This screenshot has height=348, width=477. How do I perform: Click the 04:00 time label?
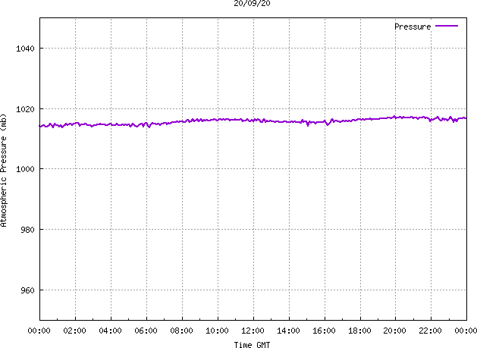coord(110,331)
